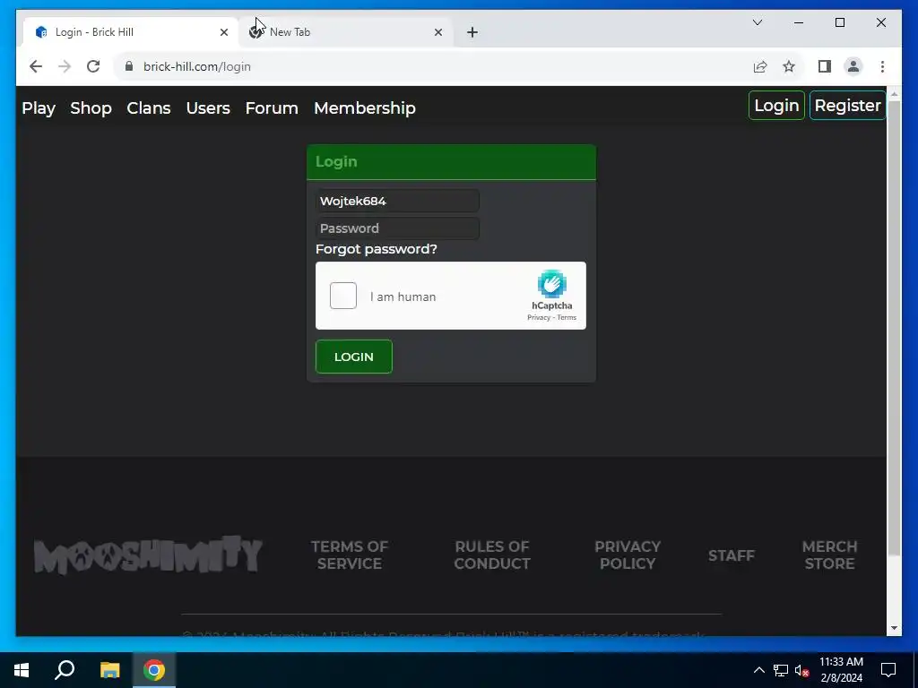This screenshot has width=918, height=688.
Task: Click the Chrome taskbar icon
Action: [x=154, y=670]
